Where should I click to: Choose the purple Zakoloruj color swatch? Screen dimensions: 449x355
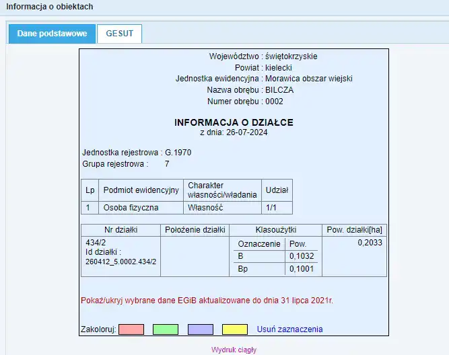tap(201, 329)
